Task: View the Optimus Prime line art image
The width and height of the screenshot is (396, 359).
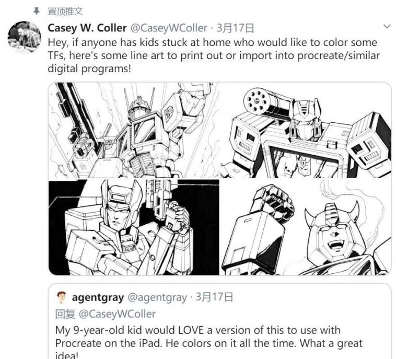Action: pos(134,130)
